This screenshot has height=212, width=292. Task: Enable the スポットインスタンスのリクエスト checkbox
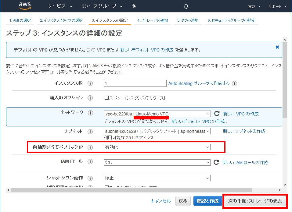(107, 98)
